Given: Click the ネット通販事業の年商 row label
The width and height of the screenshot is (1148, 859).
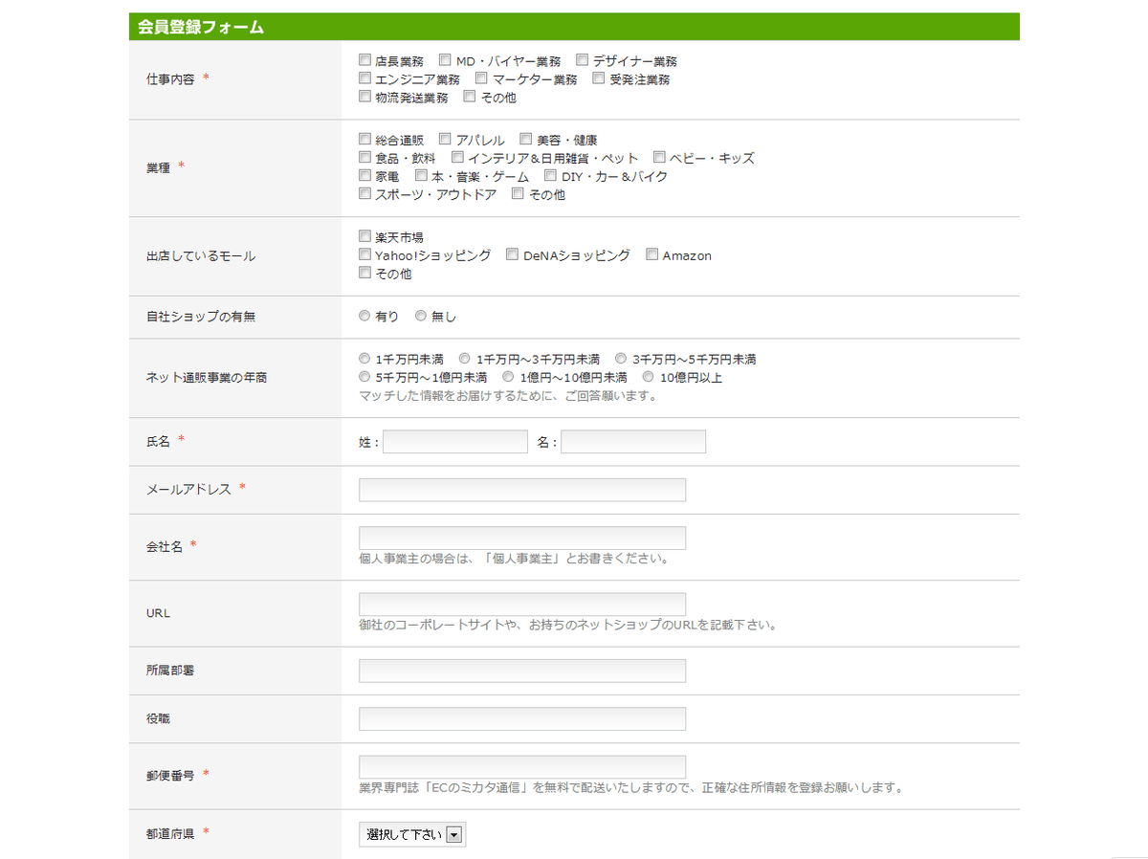Looking at the screenshot, I should tap(207, 377).
